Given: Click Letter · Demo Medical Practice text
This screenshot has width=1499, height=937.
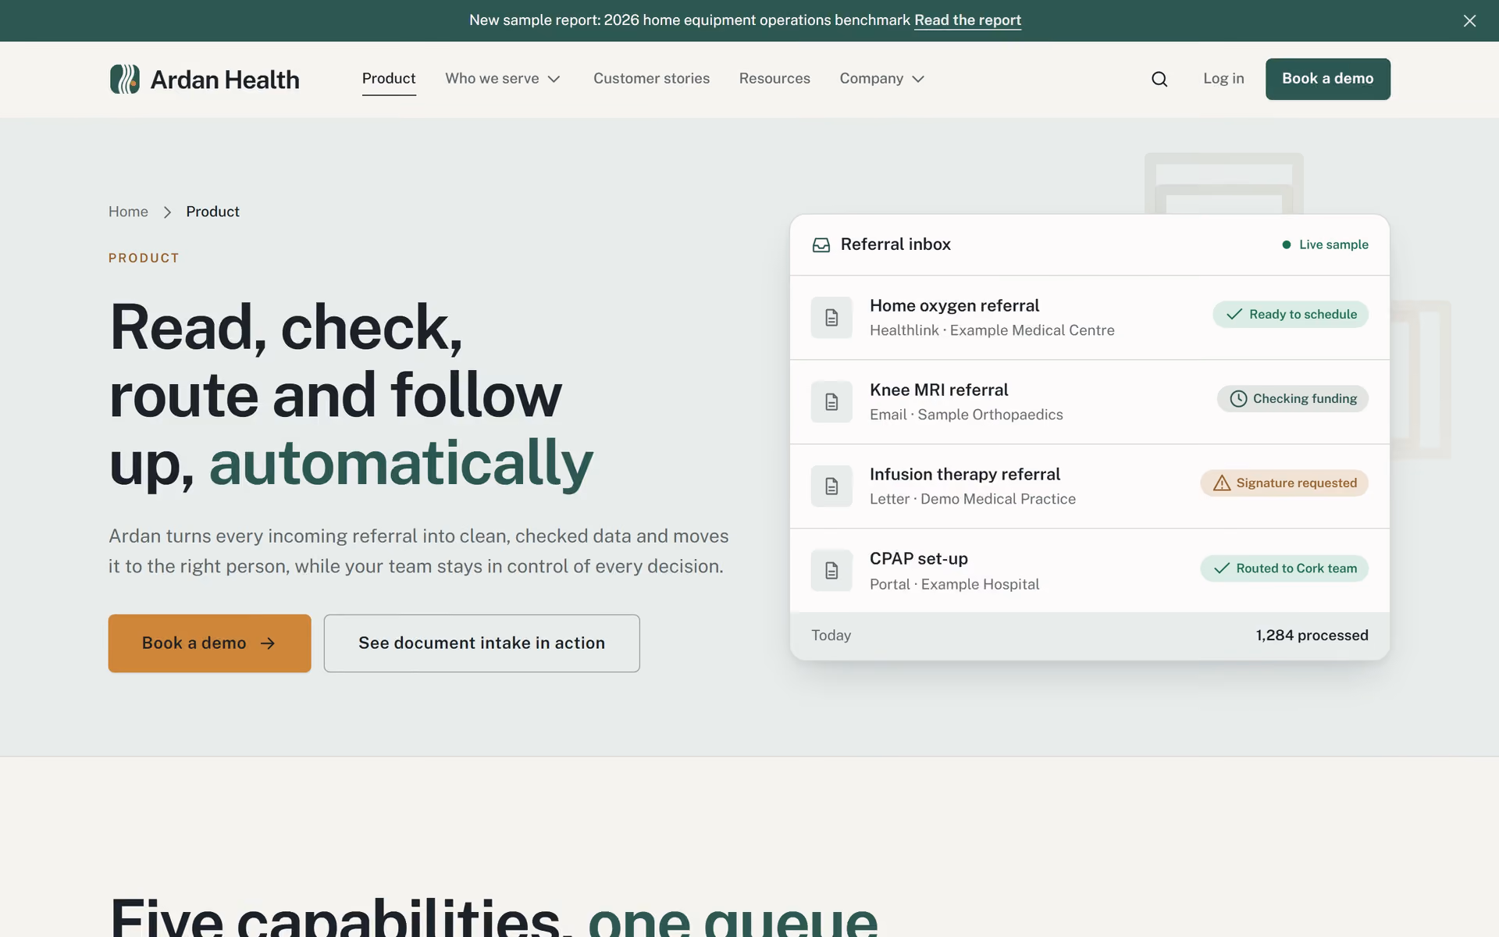Looking at the screenshot, I should (x=972, y=499).
